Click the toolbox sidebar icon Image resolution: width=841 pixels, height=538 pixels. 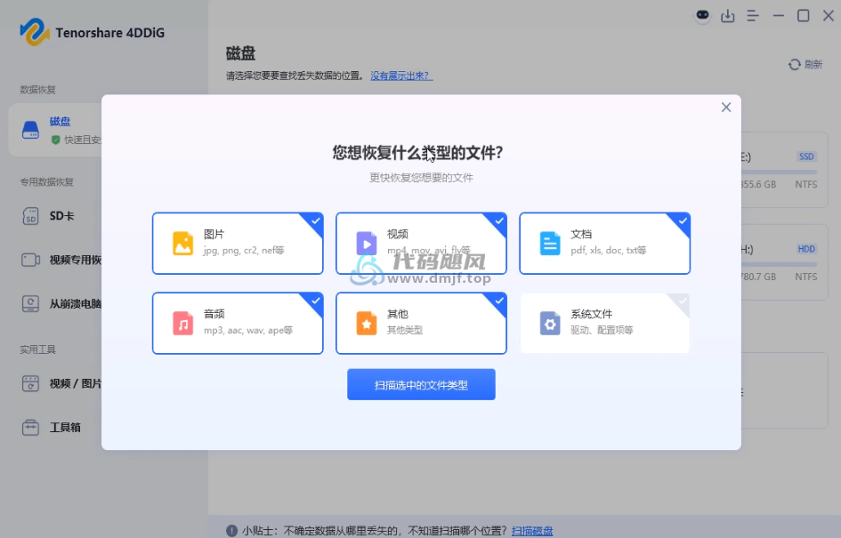tap(30, 428)
